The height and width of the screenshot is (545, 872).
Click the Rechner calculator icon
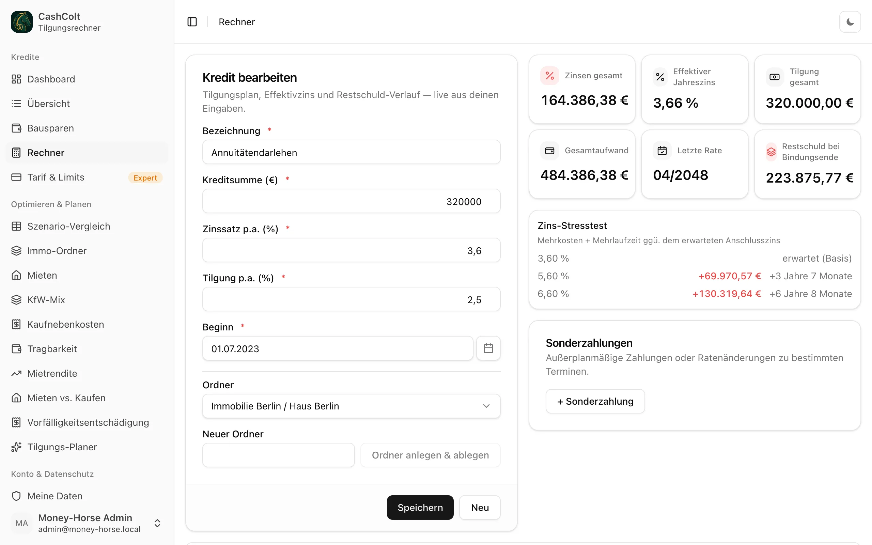(16, 153)
